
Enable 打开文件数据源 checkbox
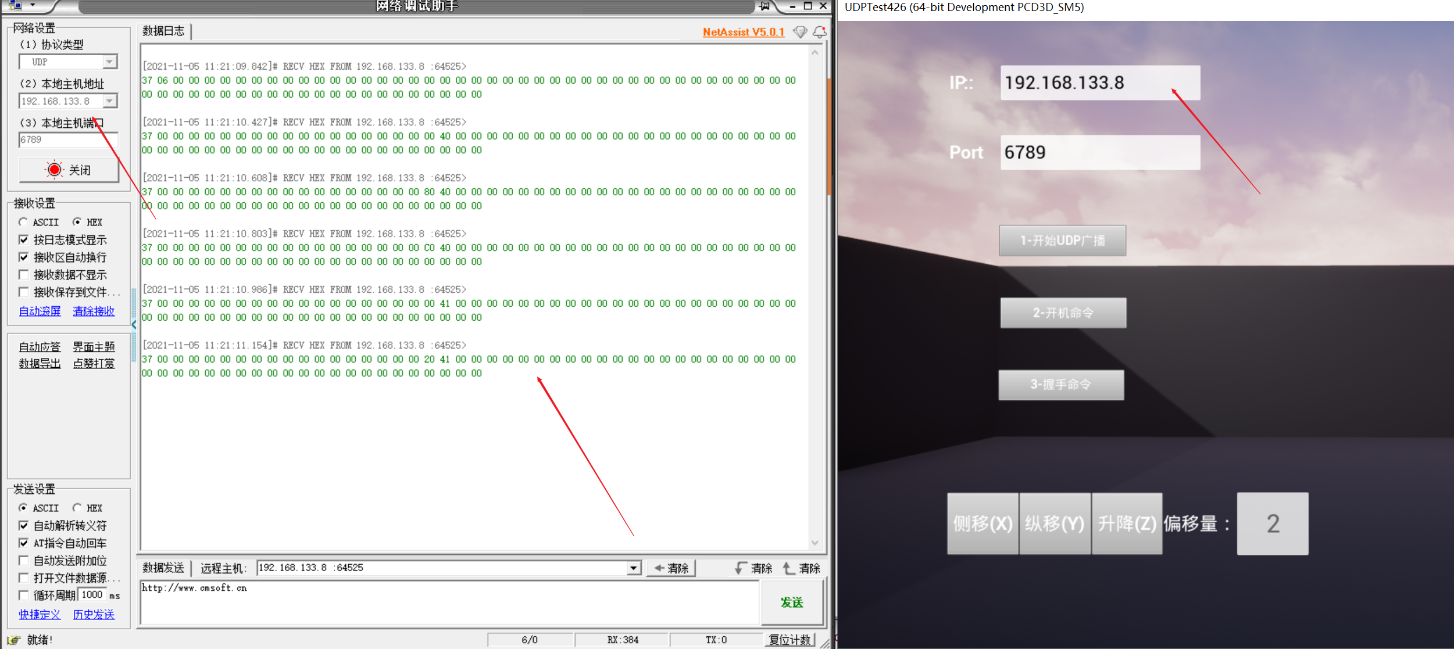pos(24,578)
